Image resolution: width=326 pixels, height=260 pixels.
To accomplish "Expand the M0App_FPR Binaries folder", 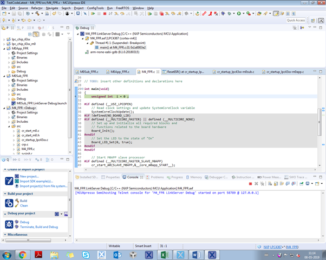I will pyautogui.click(x=9, y=58).
